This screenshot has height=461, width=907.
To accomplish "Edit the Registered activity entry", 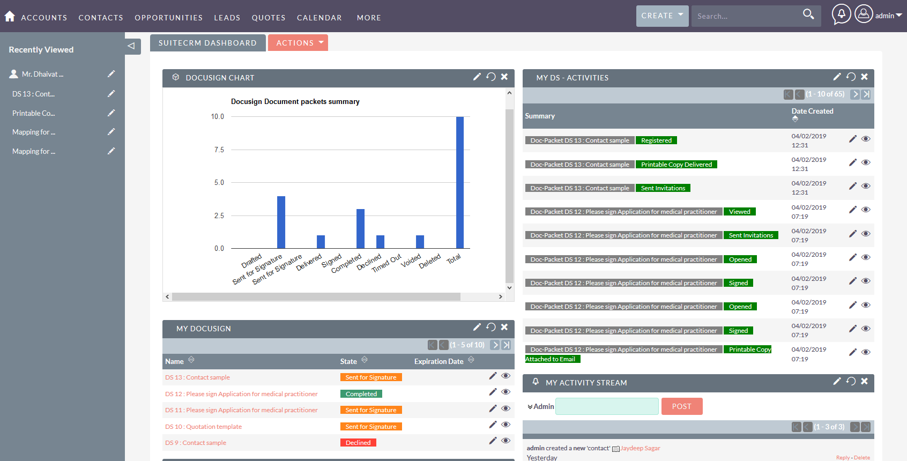I will point(852,139).
